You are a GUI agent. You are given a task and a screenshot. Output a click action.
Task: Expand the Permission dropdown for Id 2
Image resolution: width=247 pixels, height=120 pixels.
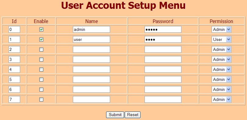(x=221, y=49)
